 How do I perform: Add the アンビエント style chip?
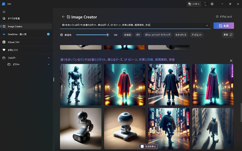pos(196,35)
